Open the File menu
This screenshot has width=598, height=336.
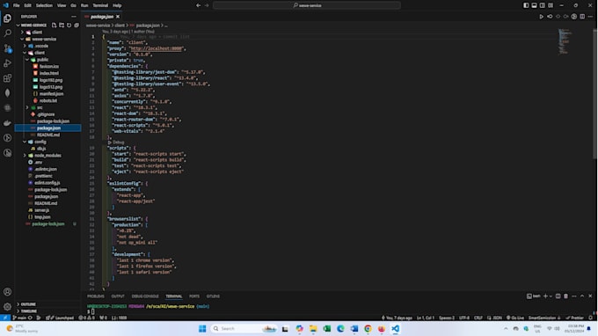point(16,5)
